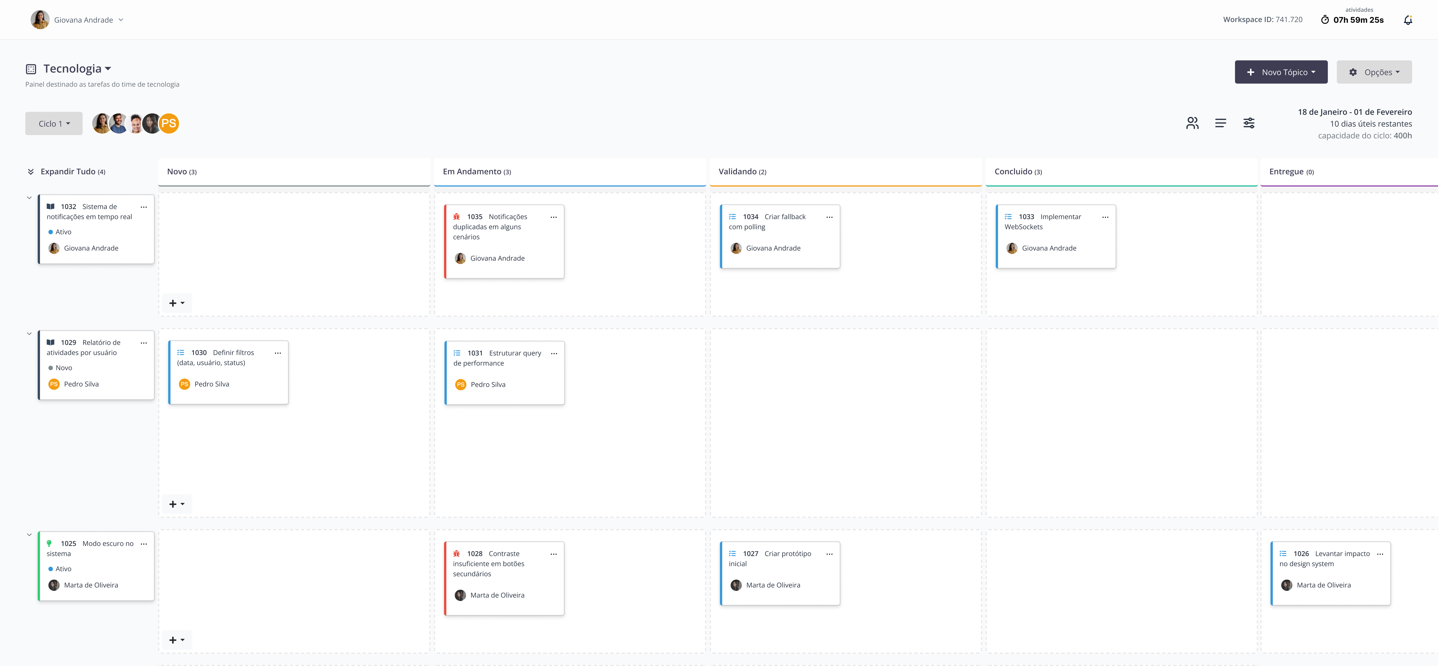Open the filter sliders icon
The width and height of the screenshot is (1438, 666).
pos(1249,123)
